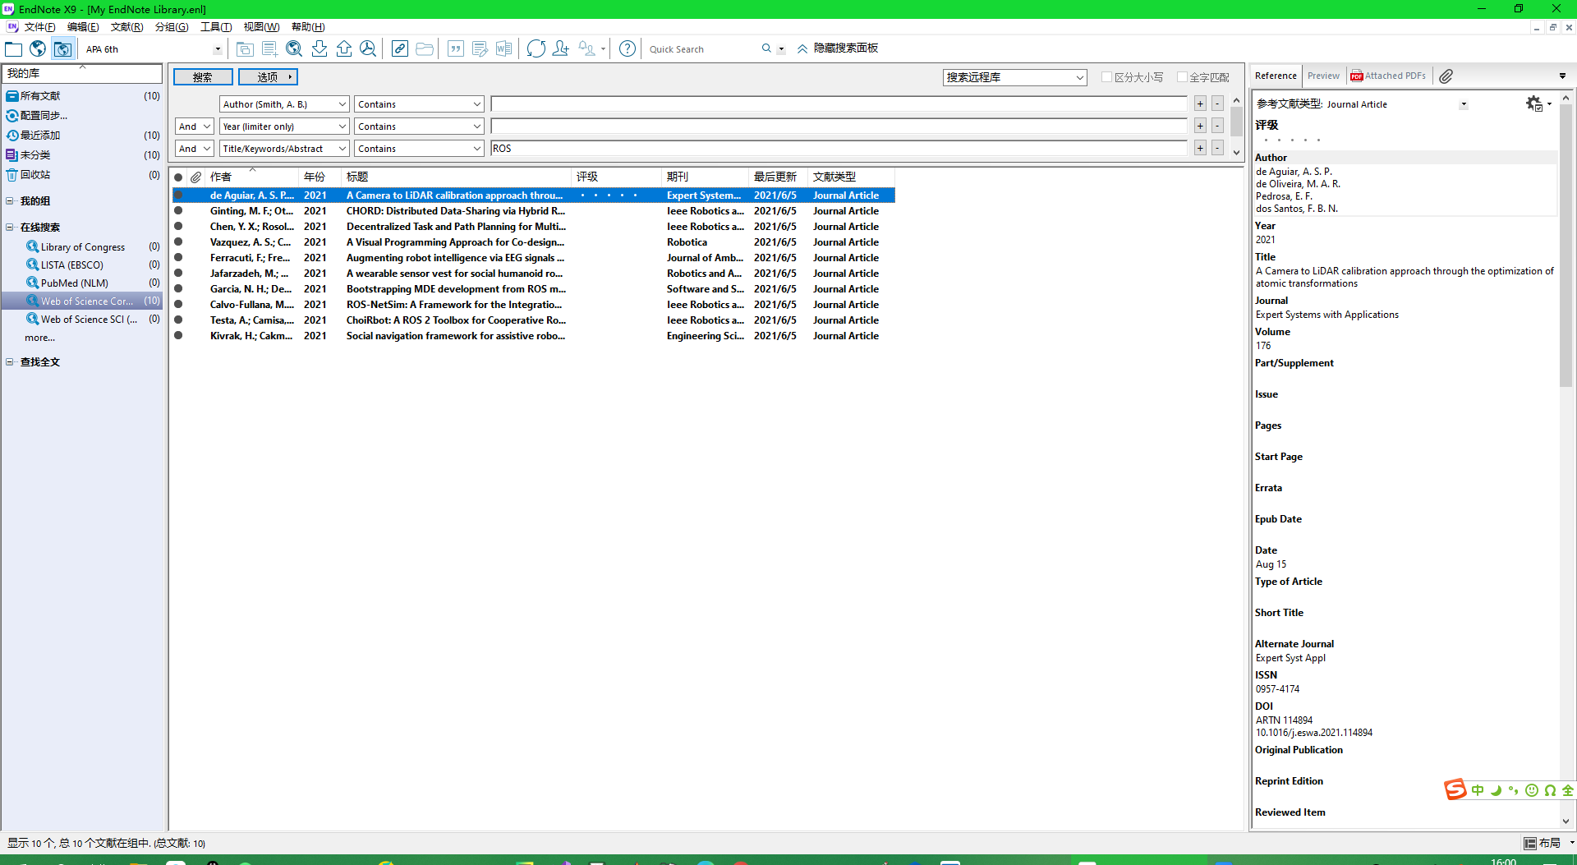Switch to Online Search mode globe icon

point(38,49)
